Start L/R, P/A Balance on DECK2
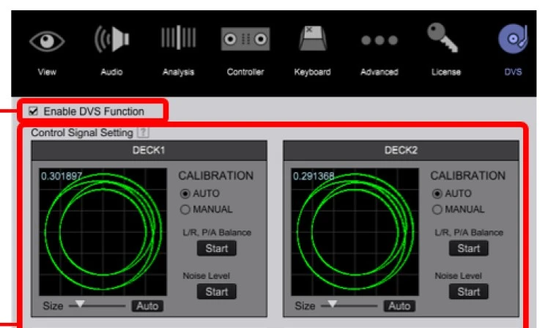 [468, 248]
